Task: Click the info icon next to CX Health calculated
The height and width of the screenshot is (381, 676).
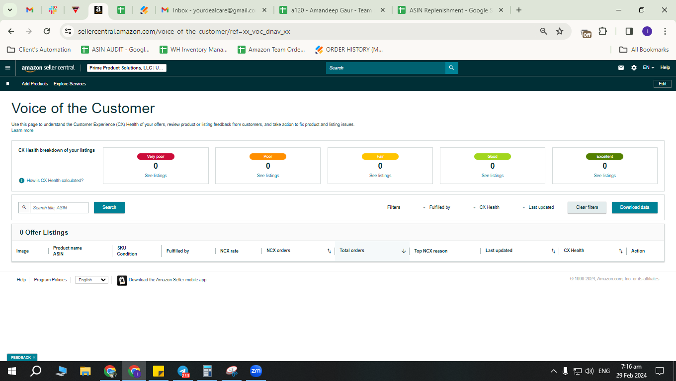Action: [21, 181]
